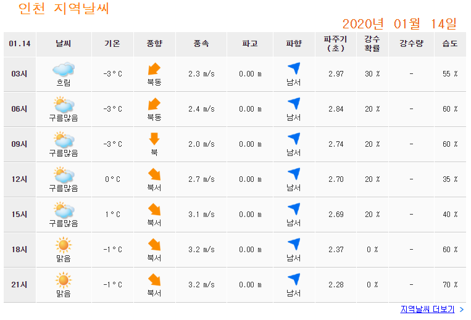Viewport: 471px width, 320px height.
Task: Click the 09시 time cell
Action: pos(20,144)
